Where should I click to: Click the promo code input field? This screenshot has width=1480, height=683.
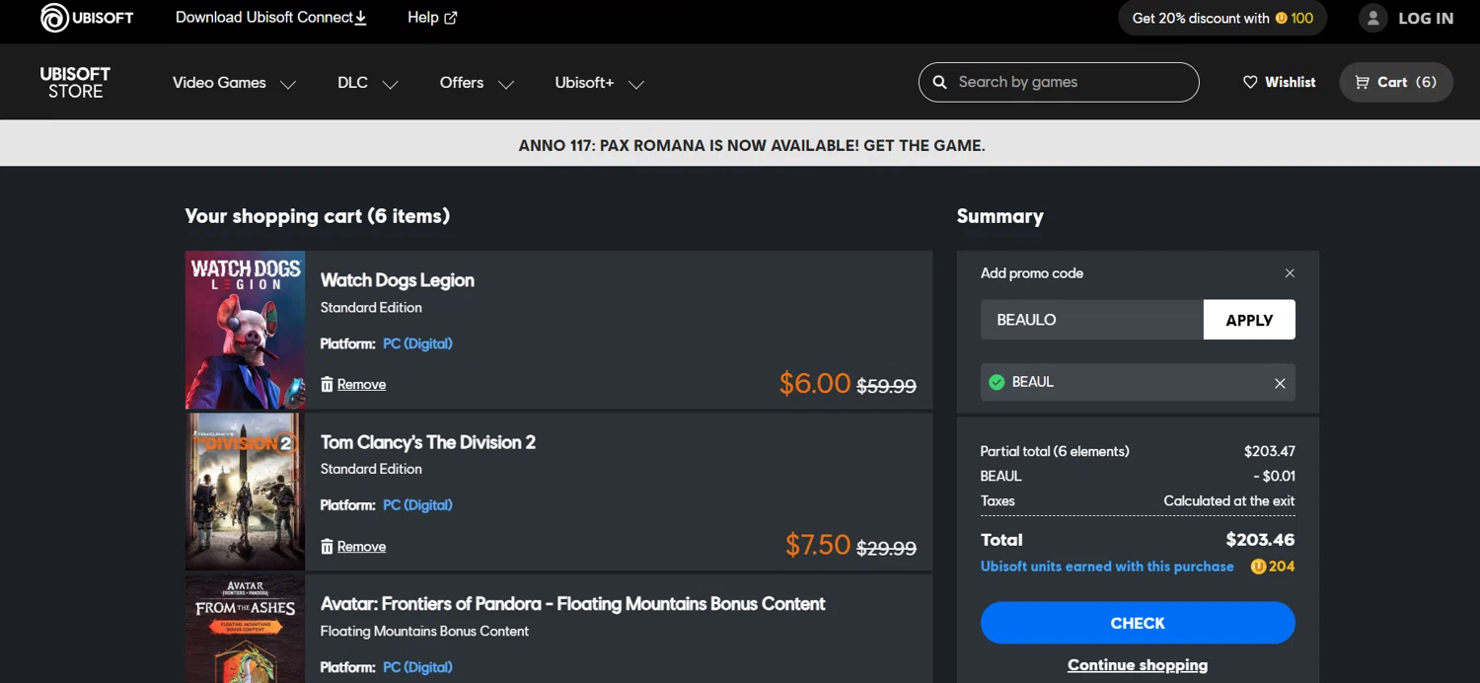click(x=1092, y=320)
